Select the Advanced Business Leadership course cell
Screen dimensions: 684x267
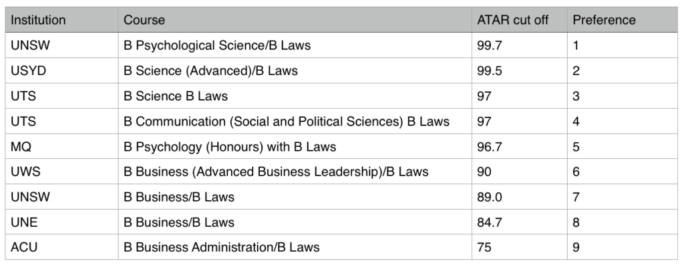click(276, 172)
